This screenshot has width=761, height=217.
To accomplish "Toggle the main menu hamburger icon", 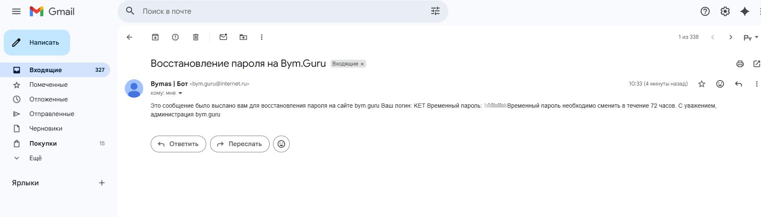I will (x=16, y=11).
